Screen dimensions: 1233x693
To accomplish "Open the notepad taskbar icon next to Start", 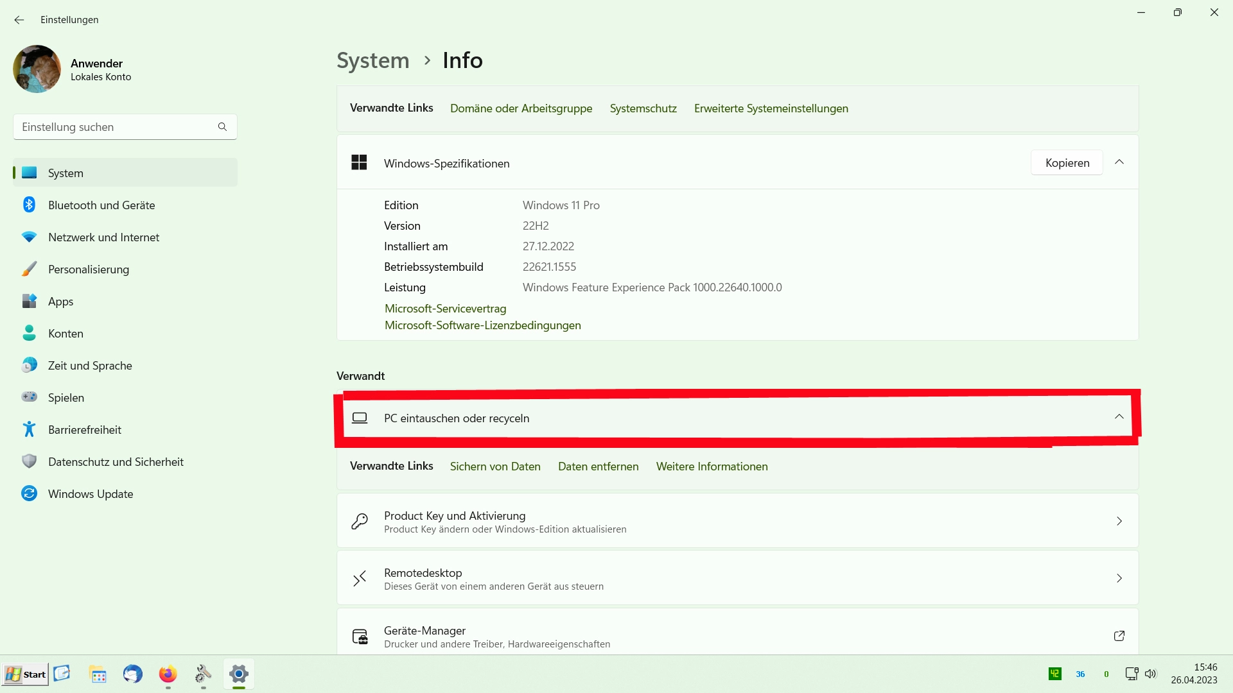I will click(62, 673).
